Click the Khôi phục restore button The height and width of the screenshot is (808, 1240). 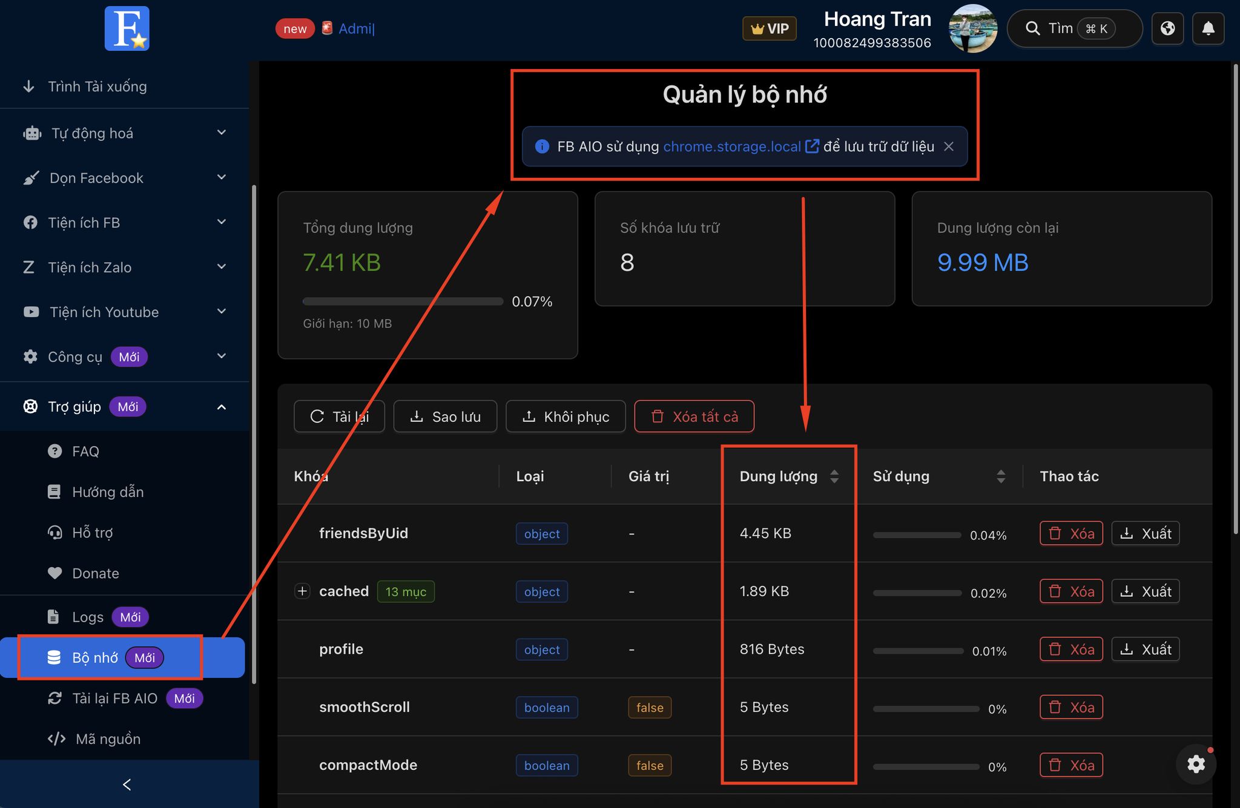[566, 416]
